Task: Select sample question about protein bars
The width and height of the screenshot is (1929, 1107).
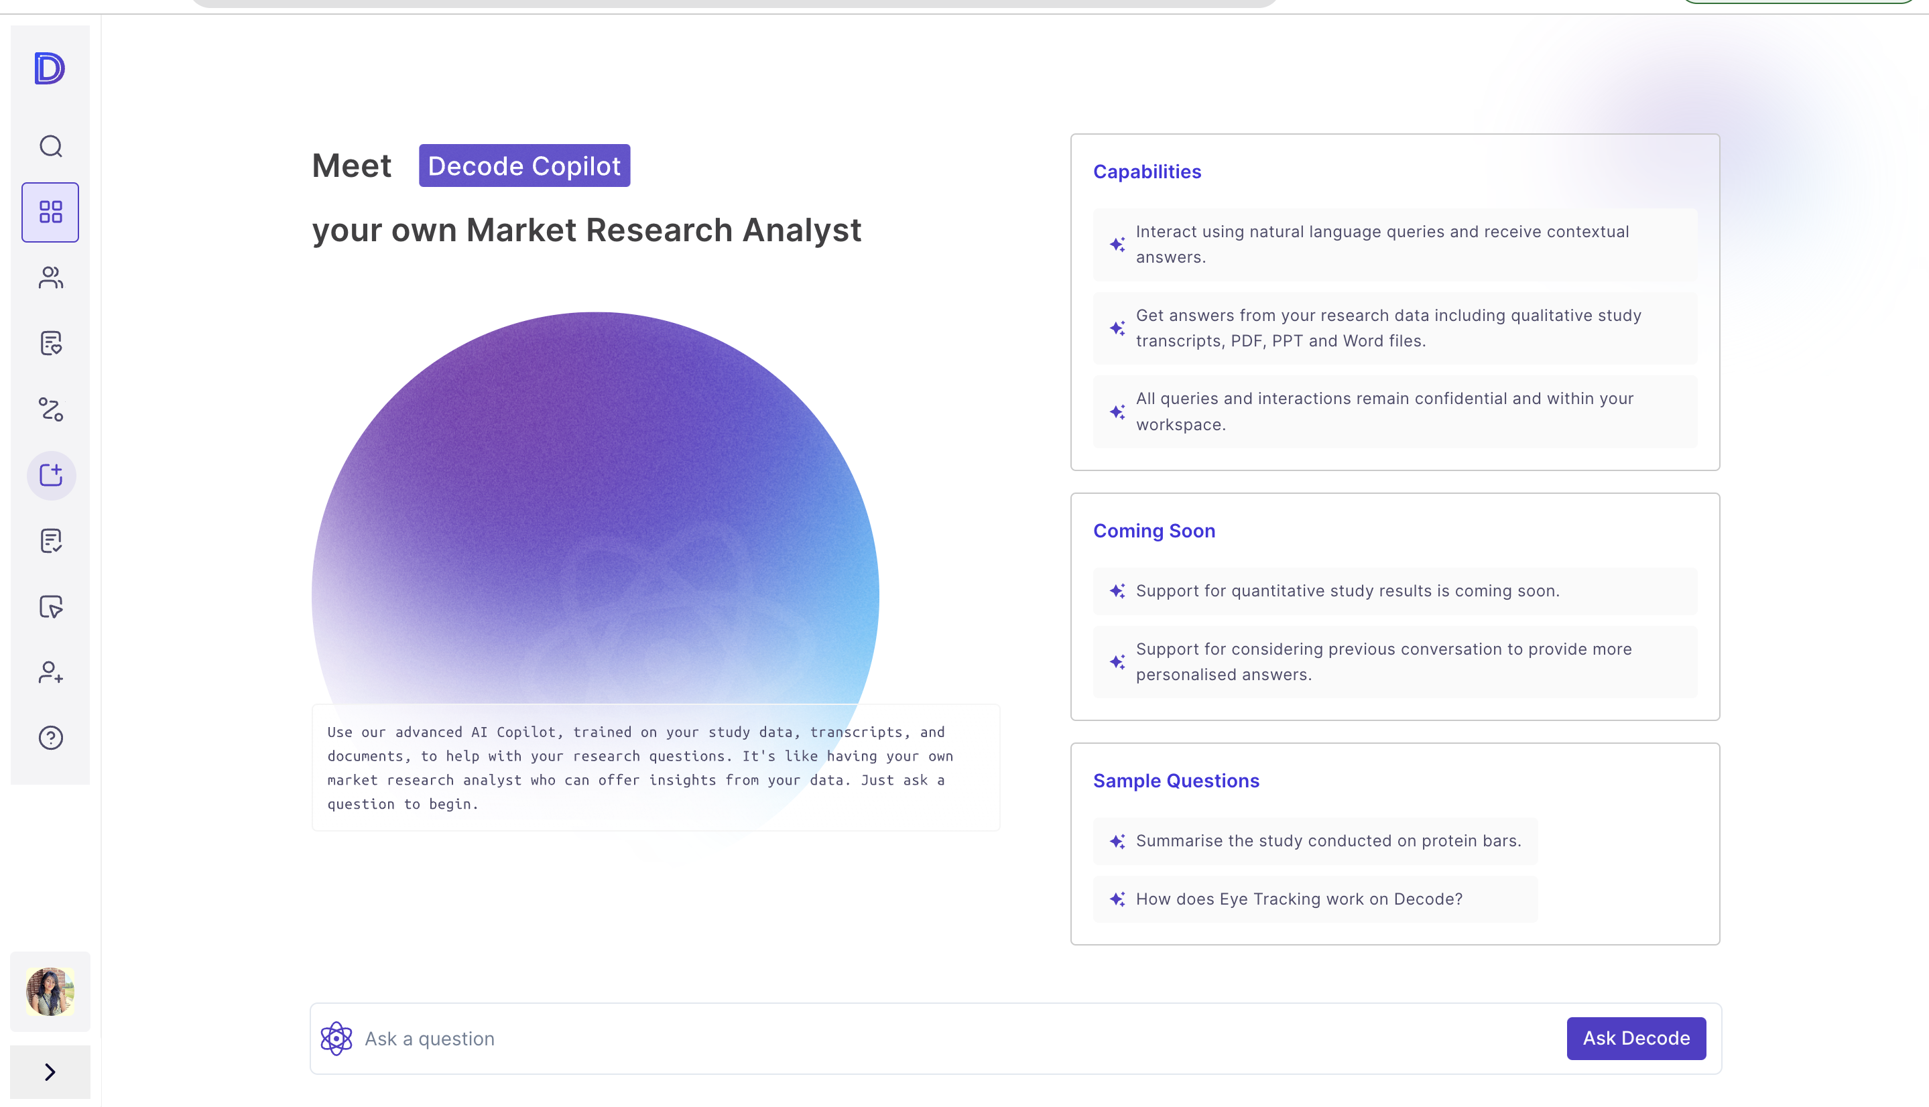Action: [x=1314, y=841]
